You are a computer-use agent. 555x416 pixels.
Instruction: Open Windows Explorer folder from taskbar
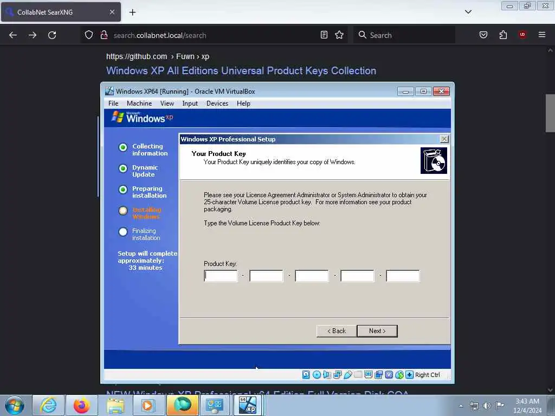click(115, 405)
